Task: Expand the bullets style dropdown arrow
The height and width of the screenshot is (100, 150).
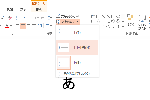Action: [x=22, y=18]
